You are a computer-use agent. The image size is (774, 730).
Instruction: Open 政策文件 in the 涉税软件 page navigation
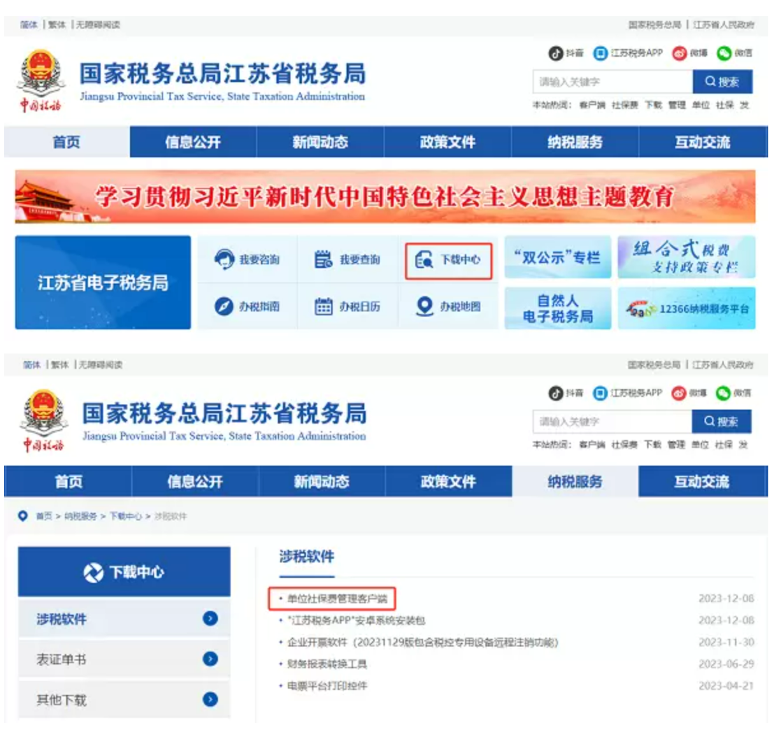[x=448, y=482]
